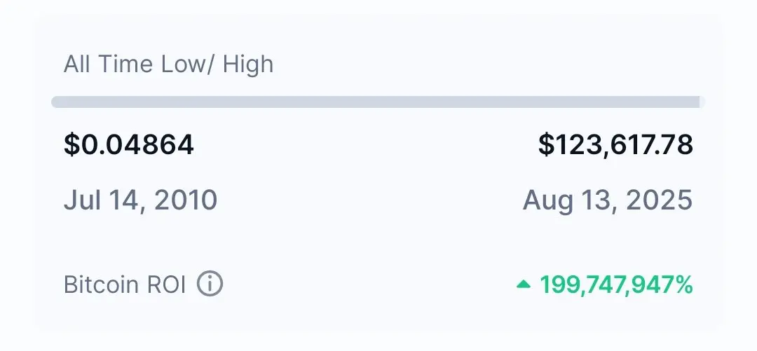
Task: Select the all-time low price $0.04864
Action: 129,144
